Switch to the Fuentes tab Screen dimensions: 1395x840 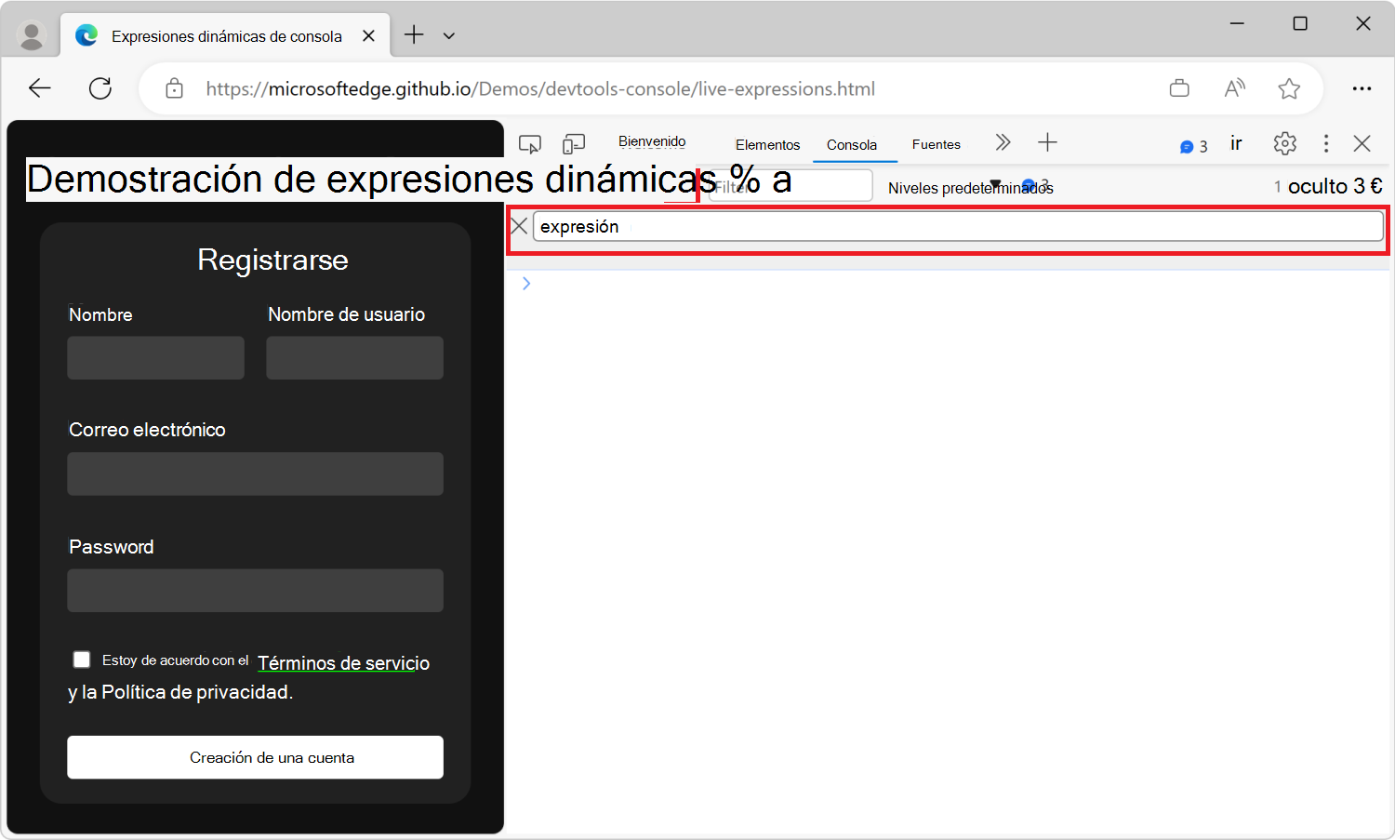[x=936, y=144]
